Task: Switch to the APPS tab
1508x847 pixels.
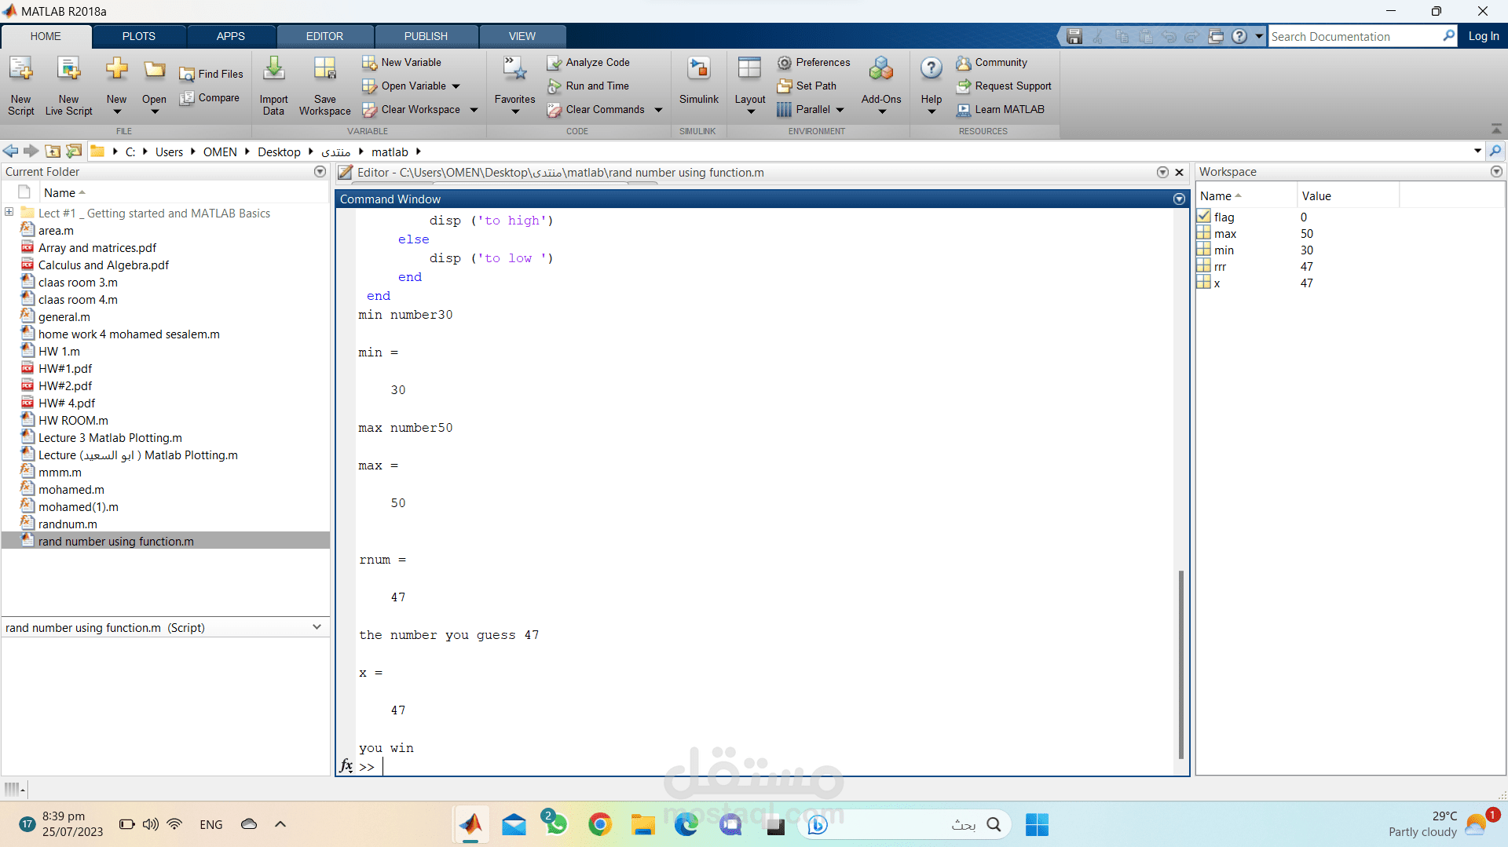Action: (231, 36)
